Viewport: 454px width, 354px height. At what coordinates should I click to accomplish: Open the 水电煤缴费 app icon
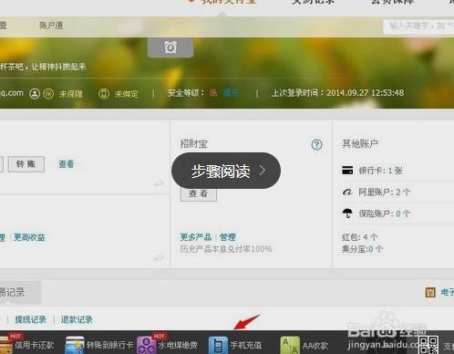pos(147,345)
